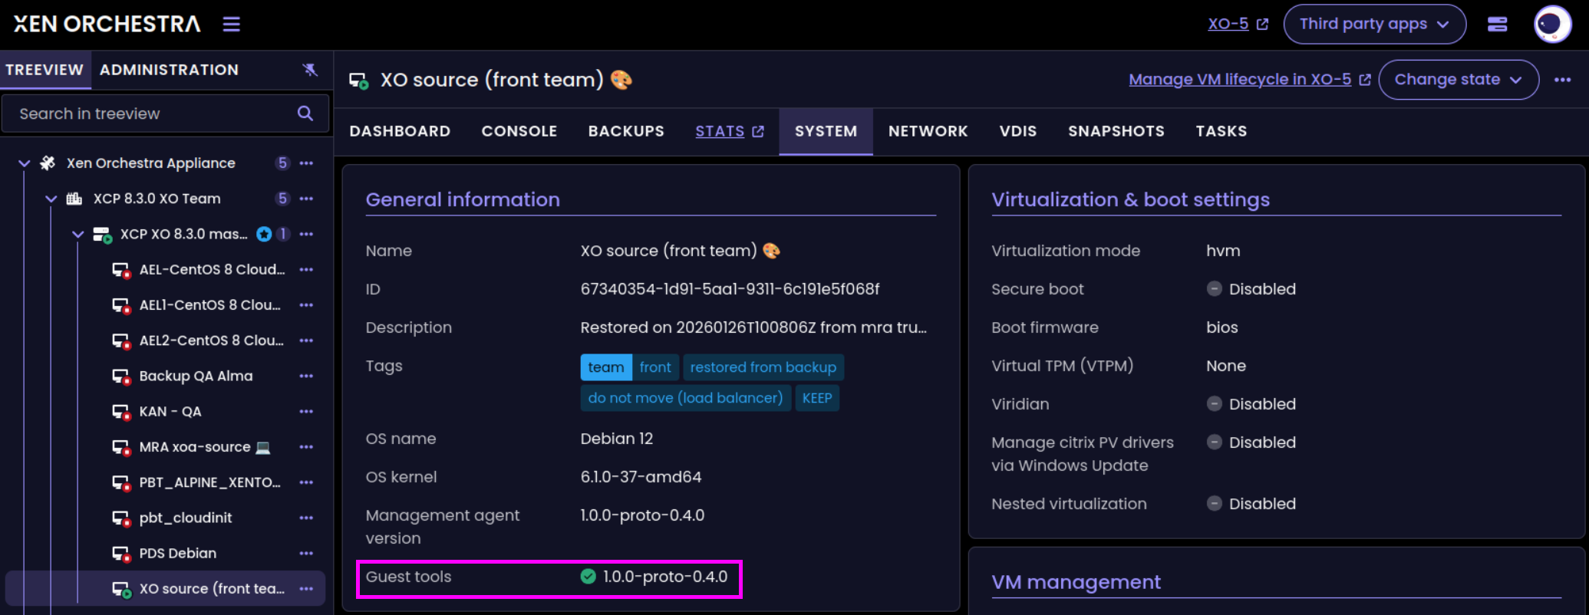This screenshot has width=1589, height=615.
Task: Open options for KAN - QA VM
Action: pos(306,412)
